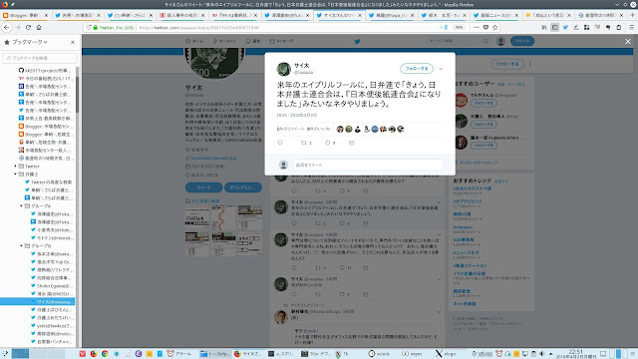638x359 pixels.
Task: Click フォローする button in tweet popup
Action: point(417,69)
